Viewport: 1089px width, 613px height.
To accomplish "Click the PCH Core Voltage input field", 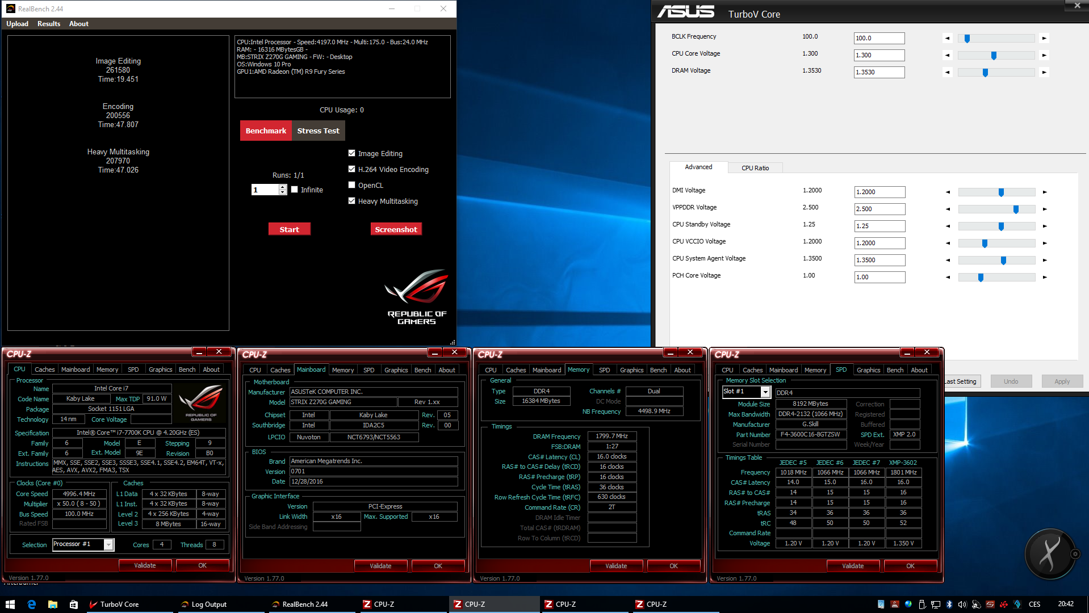I will (879, 277).
